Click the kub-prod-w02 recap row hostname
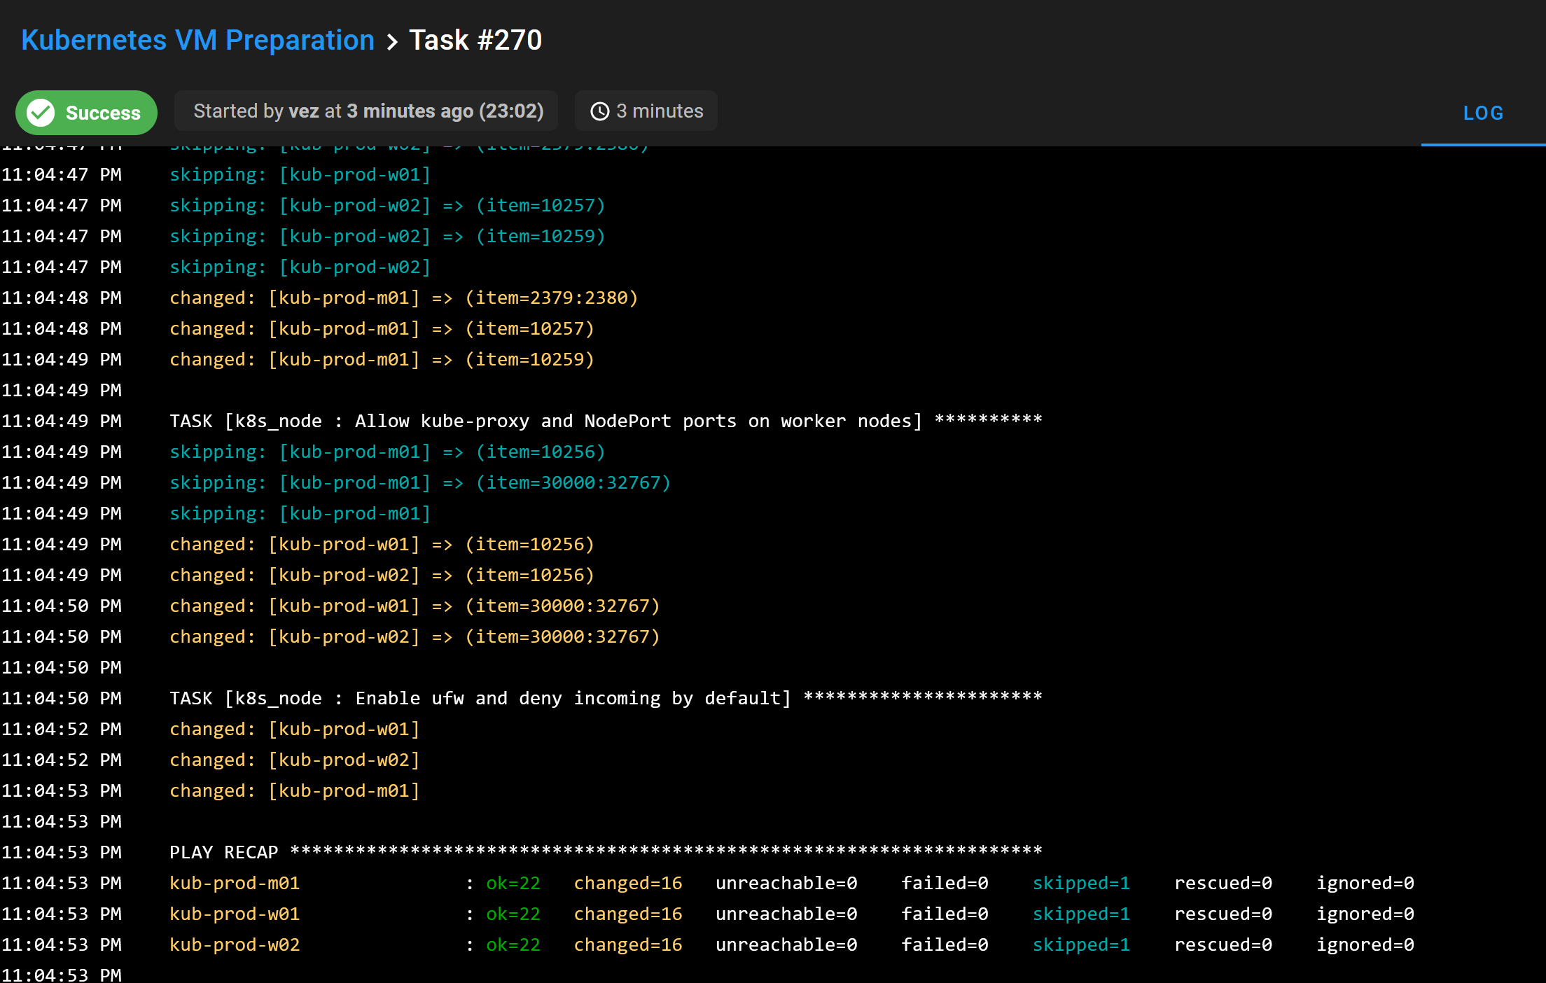 (235, 944)
